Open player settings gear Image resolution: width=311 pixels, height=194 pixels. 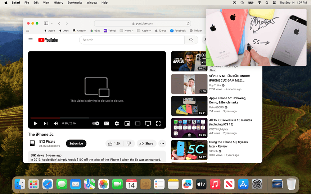point(117,124)
